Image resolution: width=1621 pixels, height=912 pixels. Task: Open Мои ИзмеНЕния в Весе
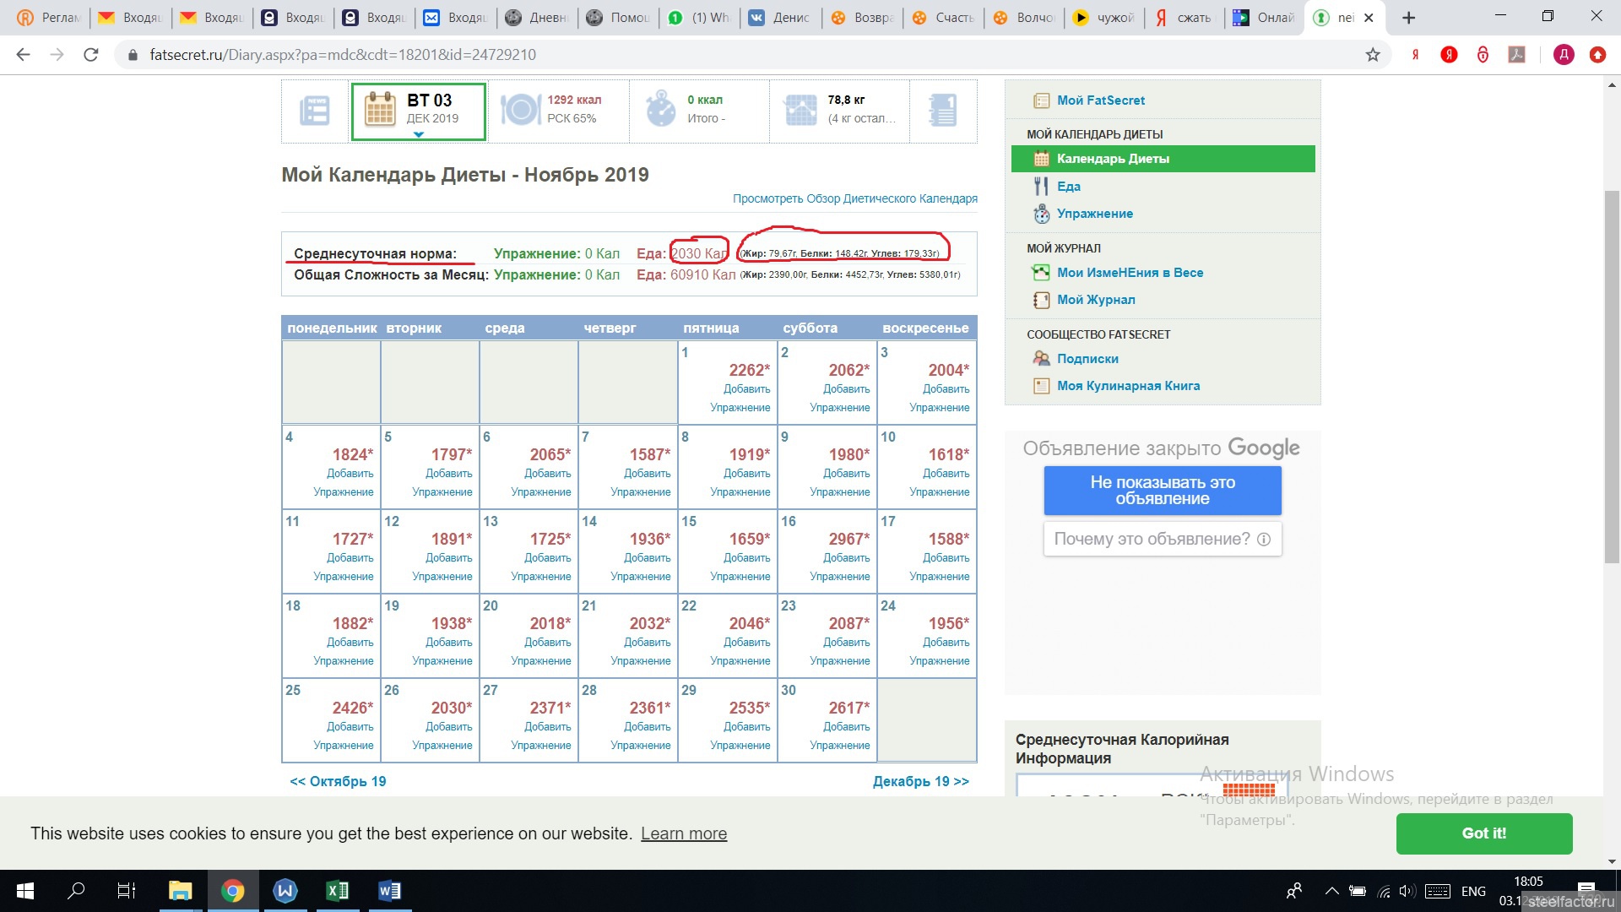1130,273
